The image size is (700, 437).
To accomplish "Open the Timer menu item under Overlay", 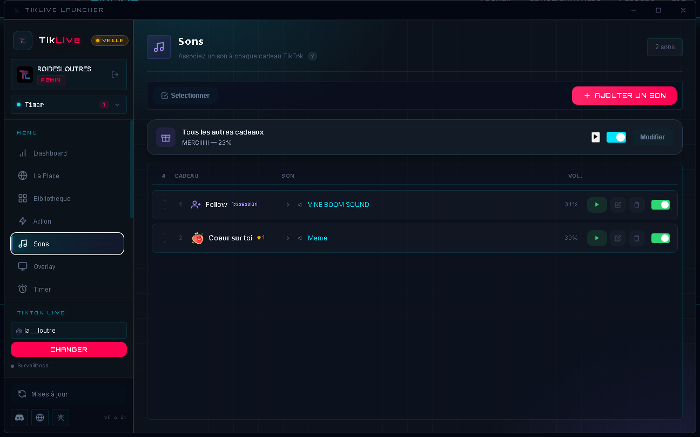I will (x=68, y=290).
